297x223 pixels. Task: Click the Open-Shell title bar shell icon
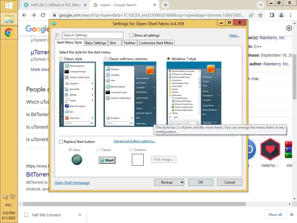pyautogui.click(x=54, y=24)
